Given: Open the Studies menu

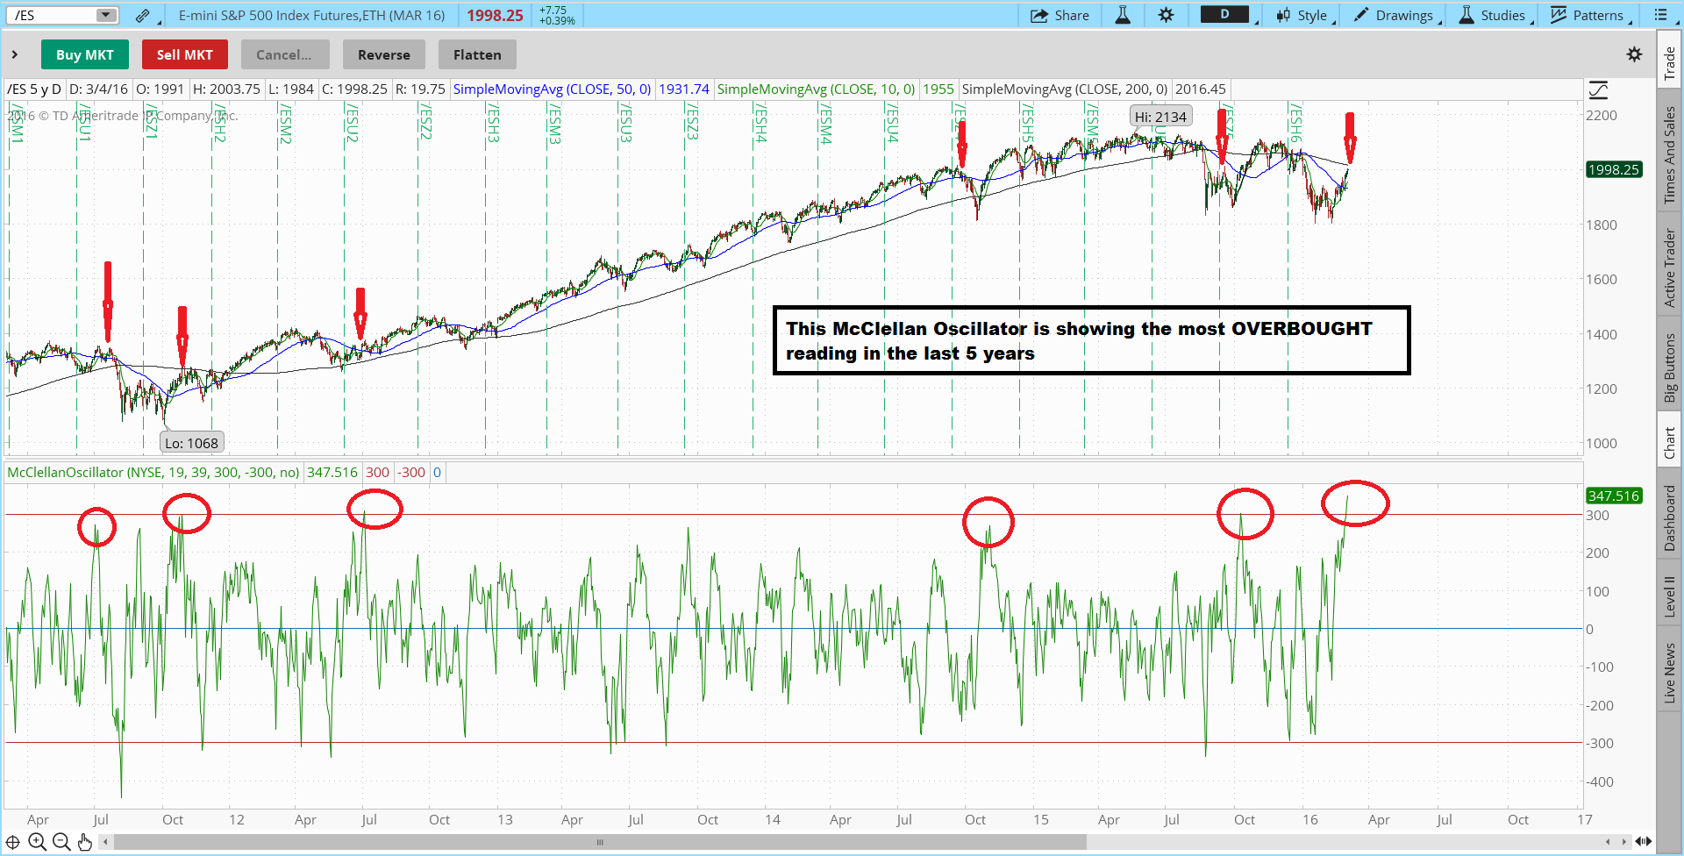Looking at the screenshot, I should pos(1495,15).
